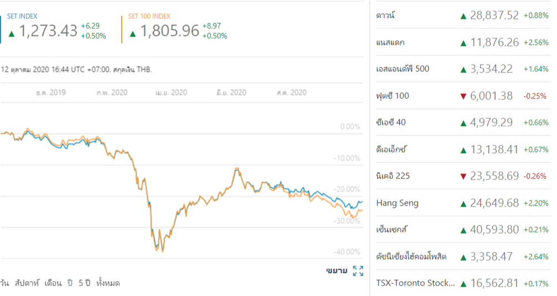The width and height of the screenshot is (557, 296).
Task: Show ทั้งหมด (all) time range
Action: point(108,283)
